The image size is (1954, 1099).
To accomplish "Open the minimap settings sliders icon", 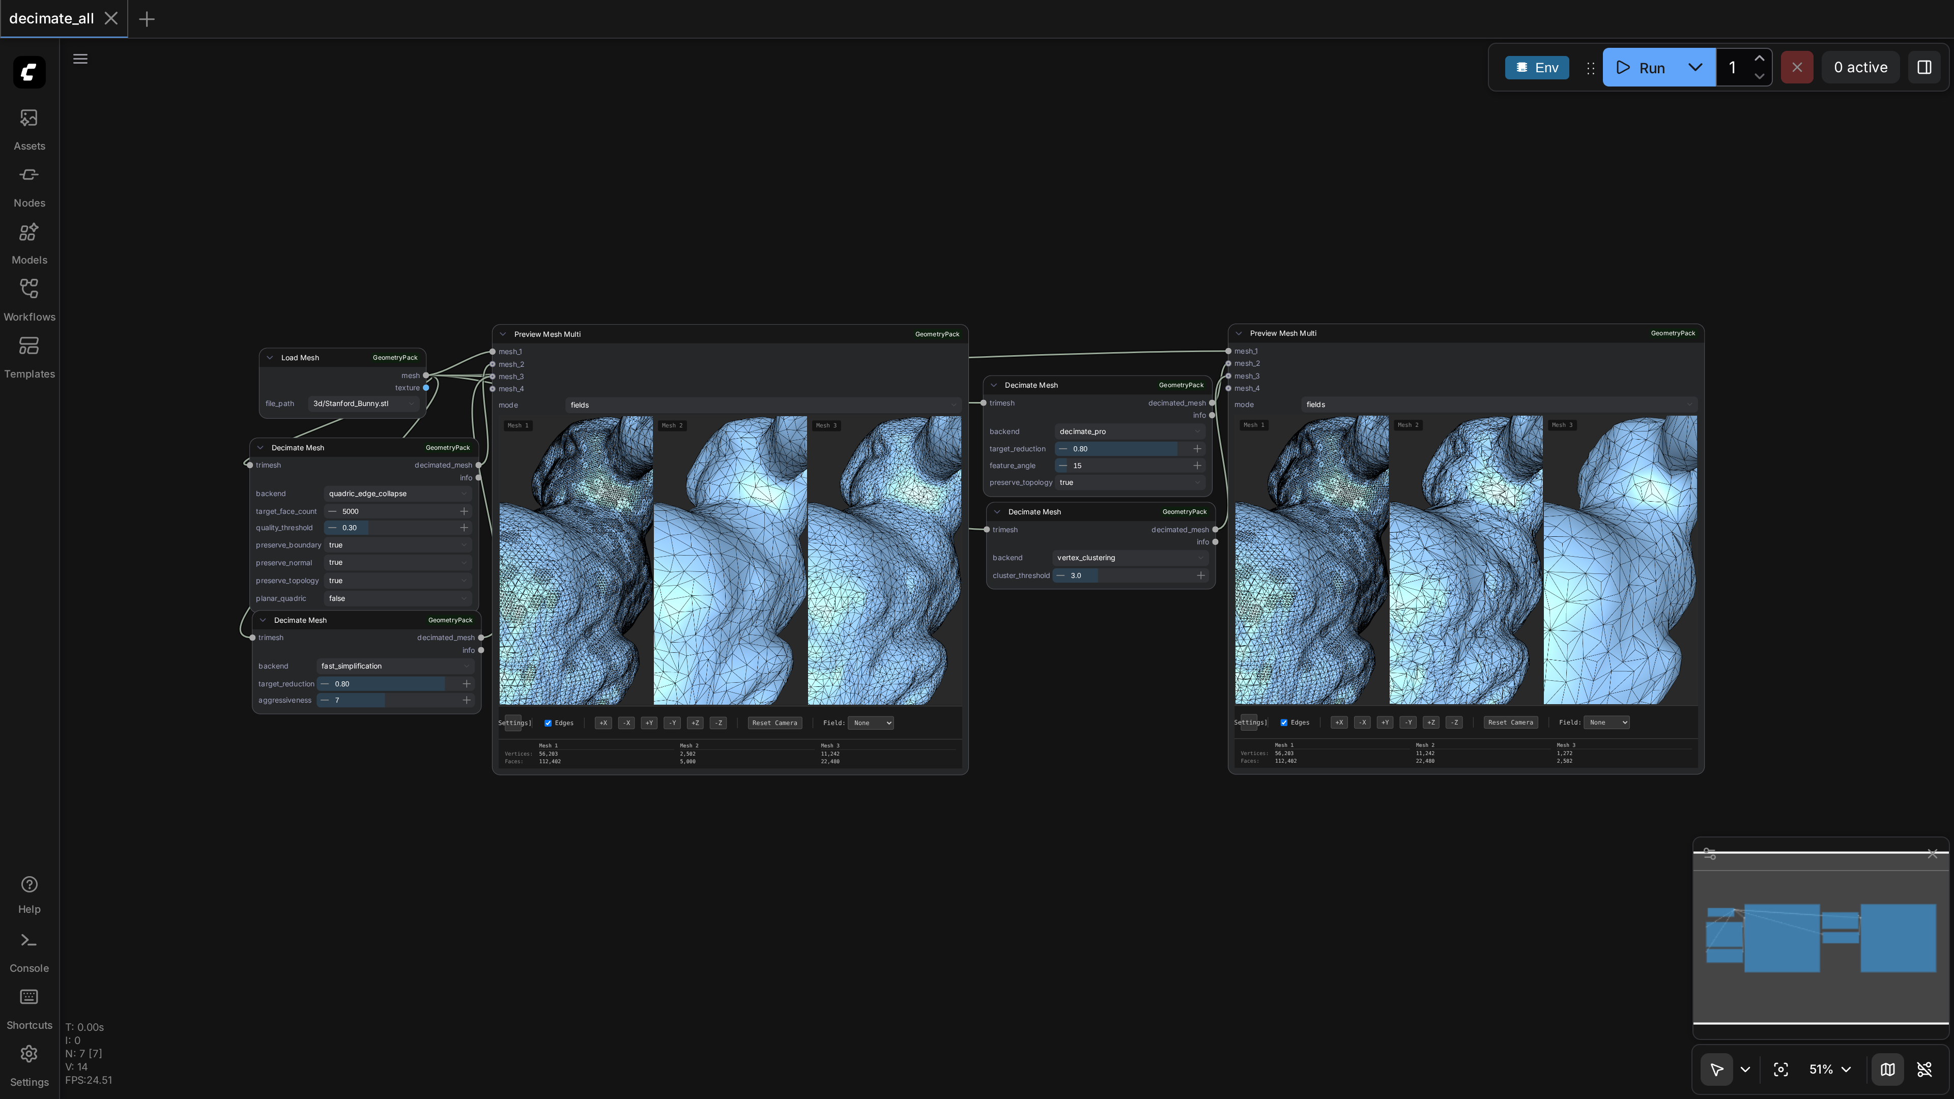I will 1710,854.
